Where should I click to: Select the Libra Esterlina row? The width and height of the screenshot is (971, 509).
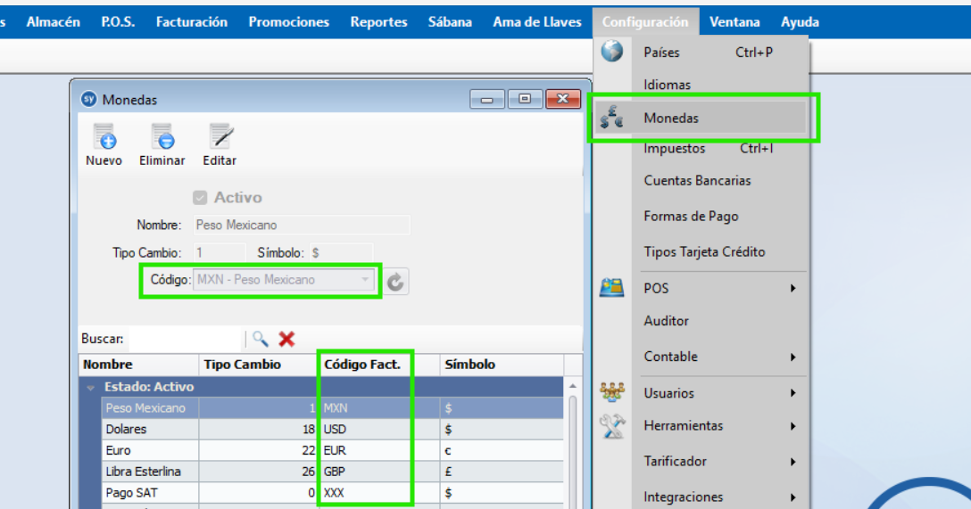[333, 472]
